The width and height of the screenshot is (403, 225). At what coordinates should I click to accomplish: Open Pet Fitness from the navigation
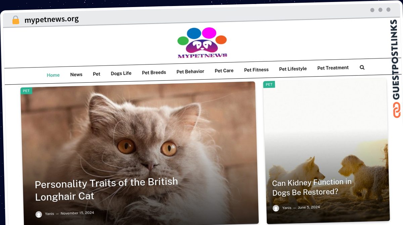(x=256, y=70)
